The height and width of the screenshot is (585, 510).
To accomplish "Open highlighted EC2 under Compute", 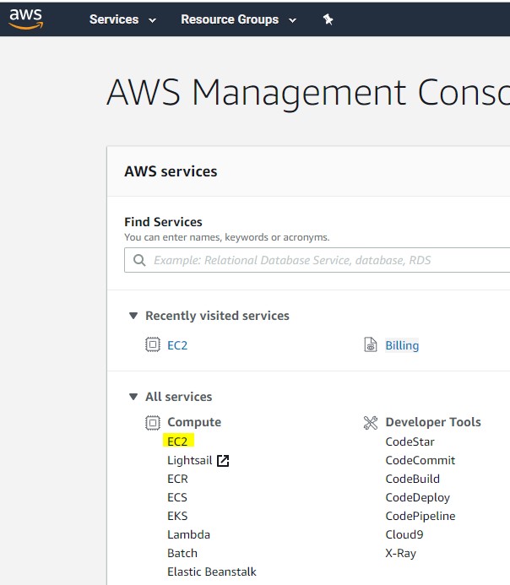I will pos(177,441).
